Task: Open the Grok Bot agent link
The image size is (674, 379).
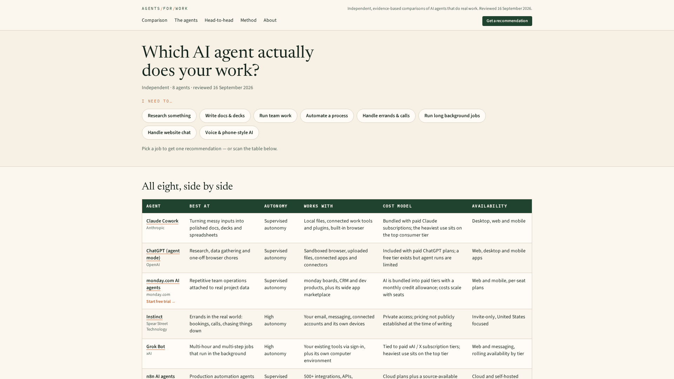Action: [156, 347]
